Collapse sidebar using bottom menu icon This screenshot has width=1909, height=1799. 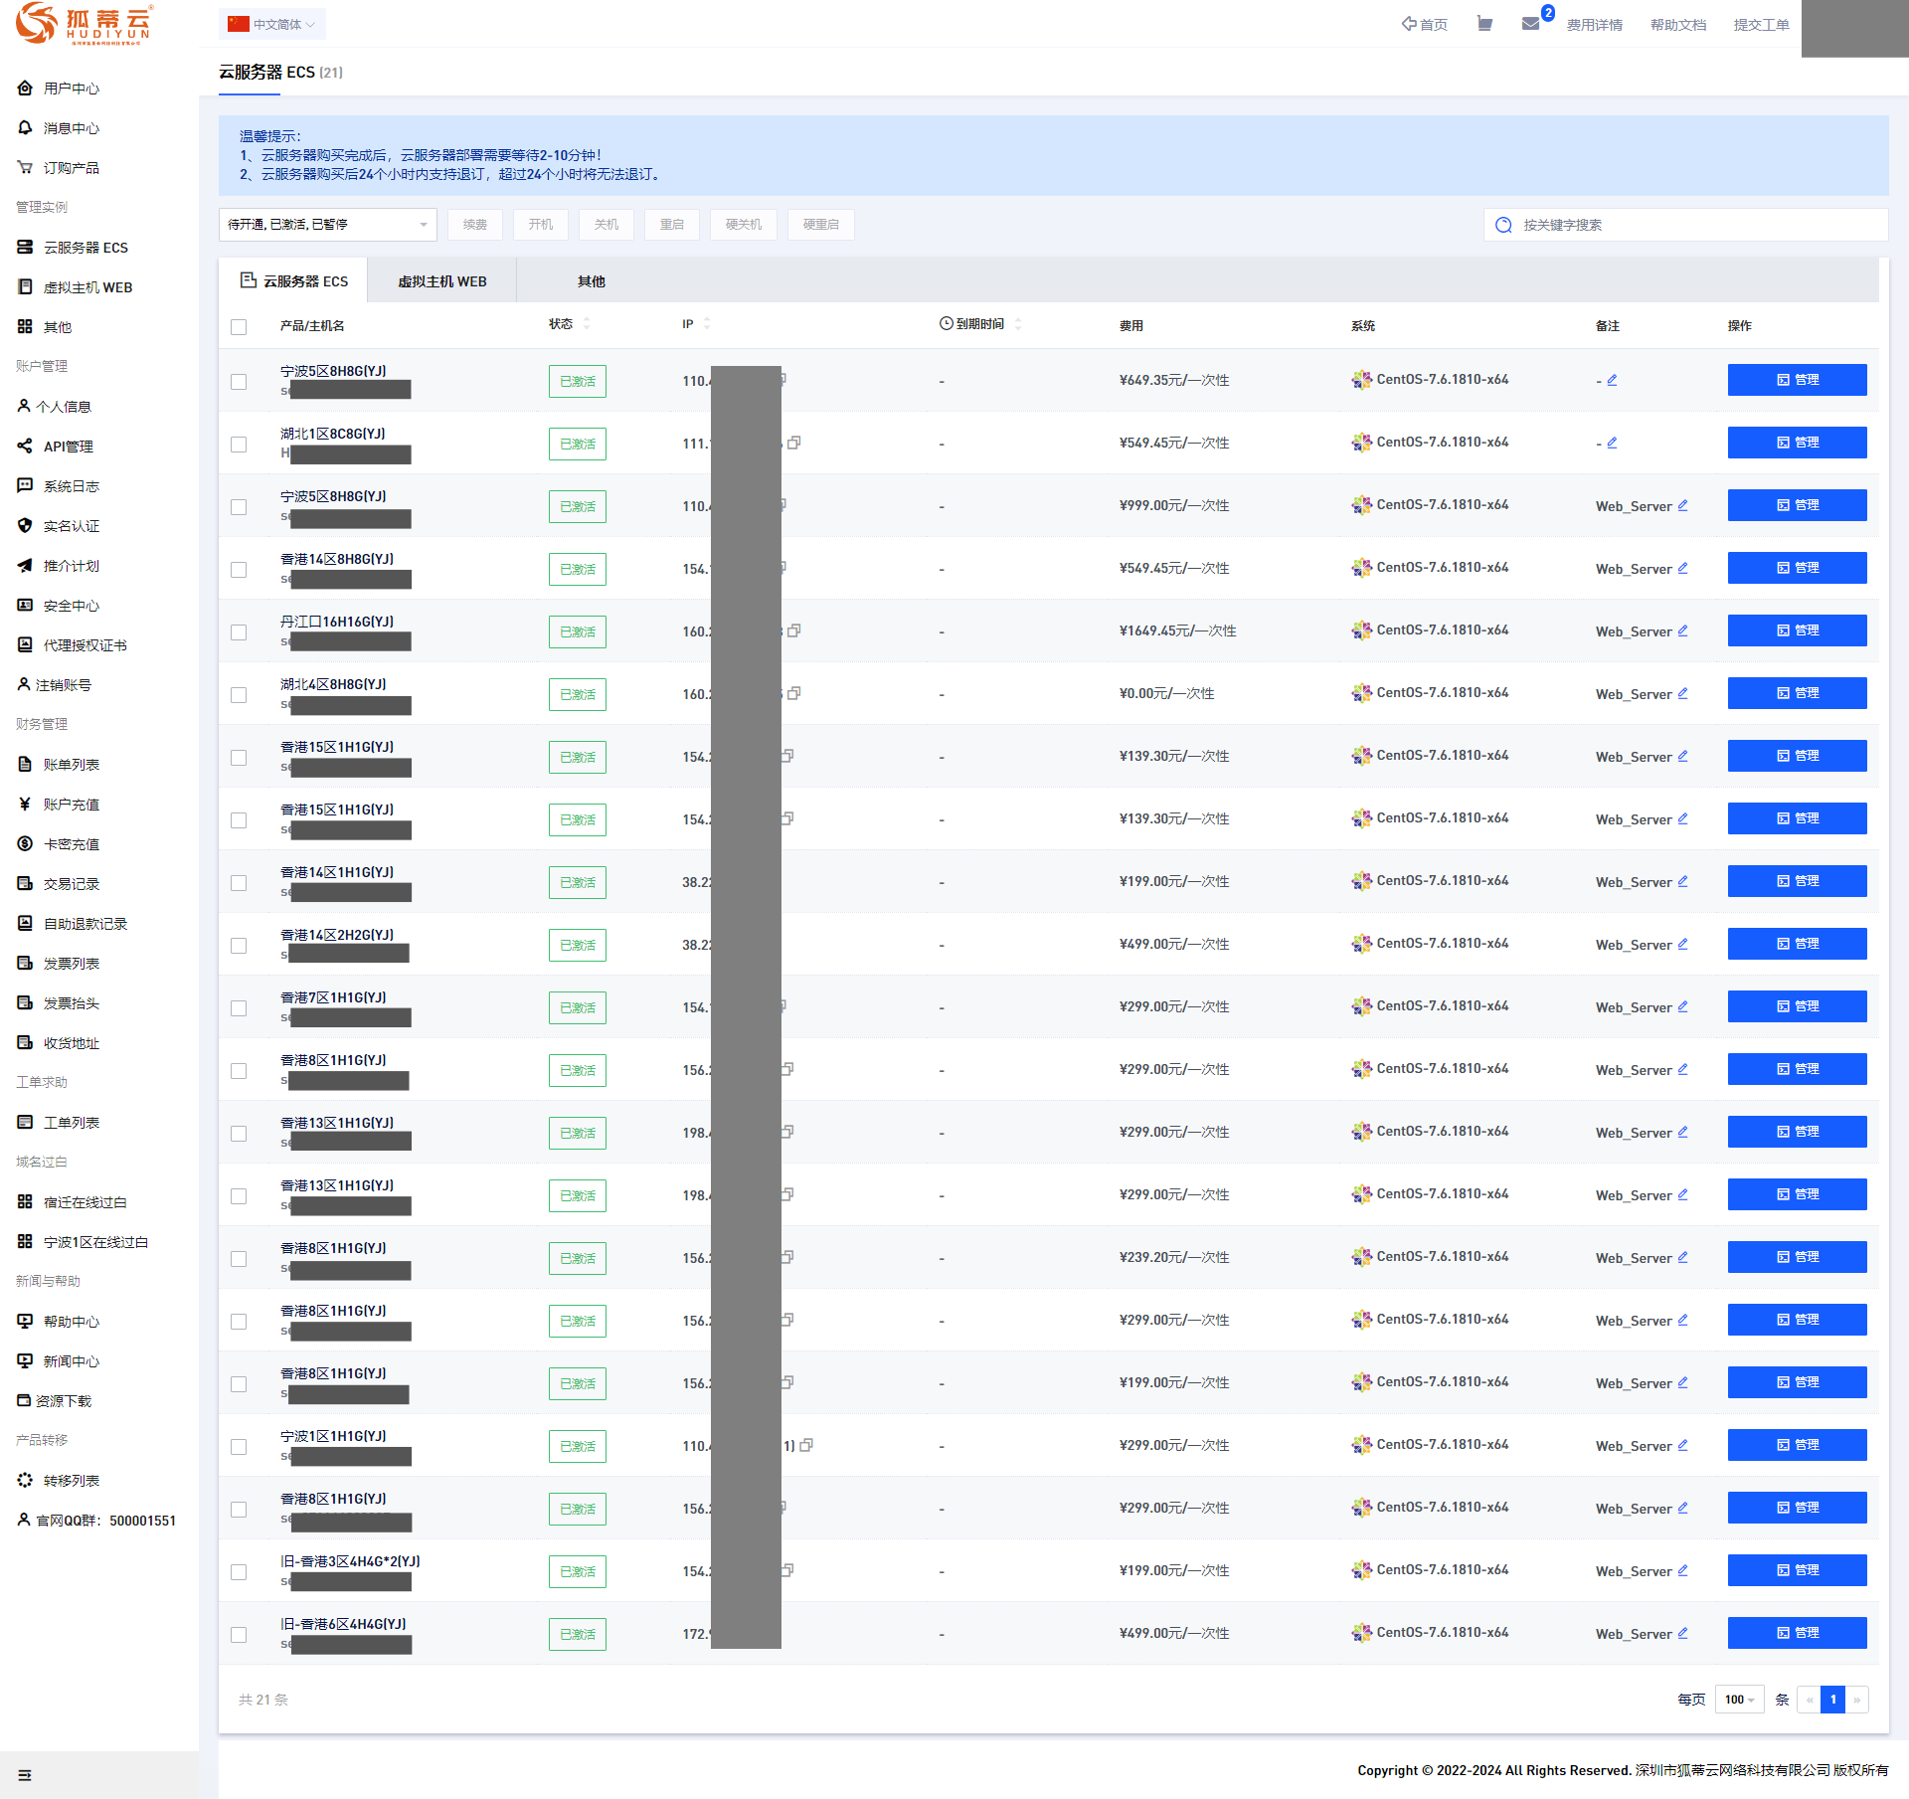[25, 1775]
